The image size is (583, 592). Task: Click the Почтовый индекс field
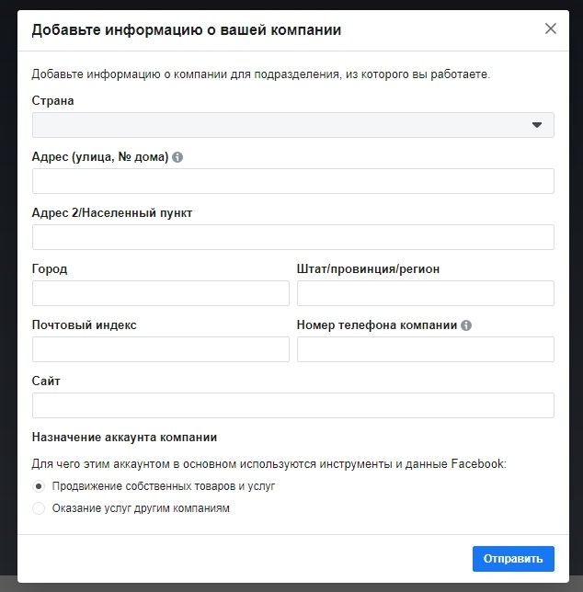point(161,349)
